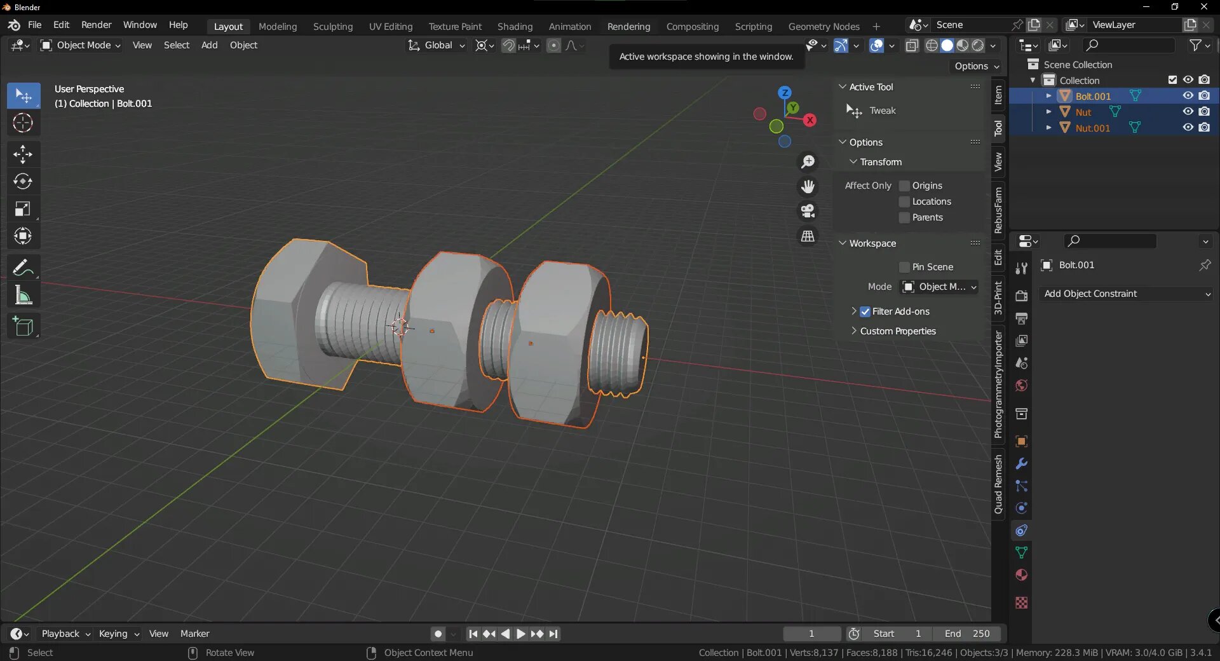Switch to the Shading workspace tab
This screenshot has height=661, width=1220.
[x=515, y=26]
